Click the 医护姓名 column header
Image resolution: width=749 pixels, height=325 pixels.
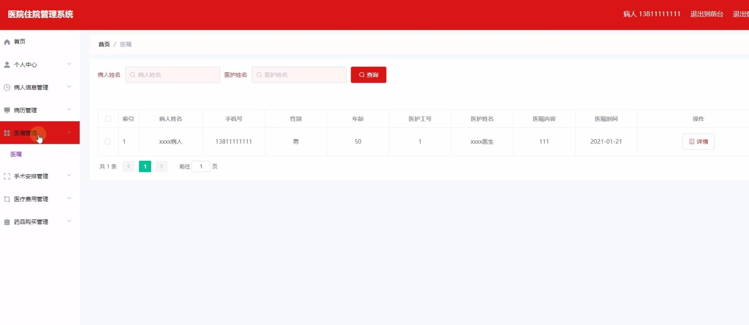point(482,119)
